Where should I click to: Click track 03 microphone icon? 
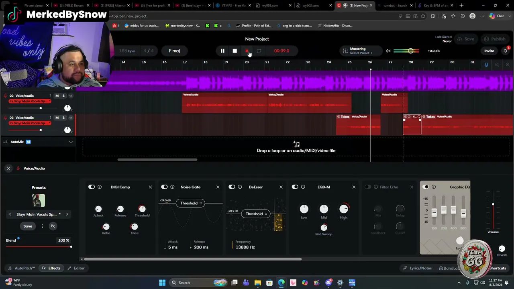click(x=5, y=118)
